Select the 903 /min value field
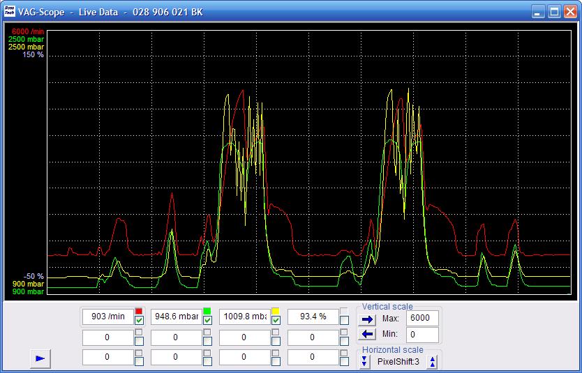This screenshot has height=373, width=582. (108, 317)
